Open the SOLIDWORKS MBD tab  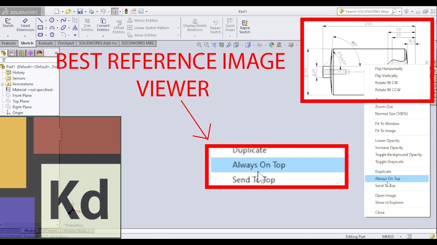tap(138, 43)
